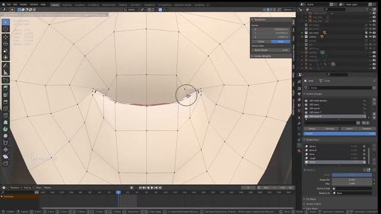Switch to the Layout workspace tab
381x214 pixels.
pyautogui.click(x=55, y=5)
